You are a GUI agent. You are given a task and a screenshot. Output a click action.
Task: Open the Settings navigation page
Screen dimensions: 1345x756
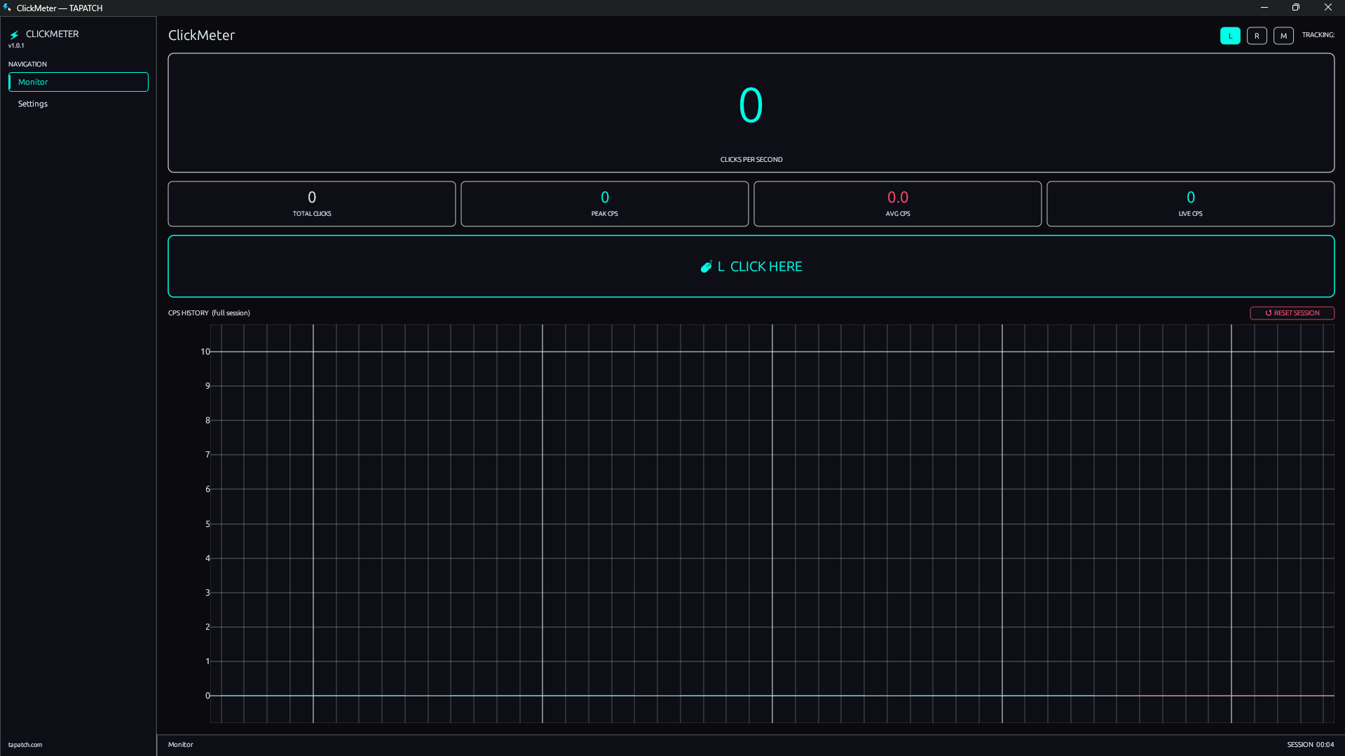[78, 104]
